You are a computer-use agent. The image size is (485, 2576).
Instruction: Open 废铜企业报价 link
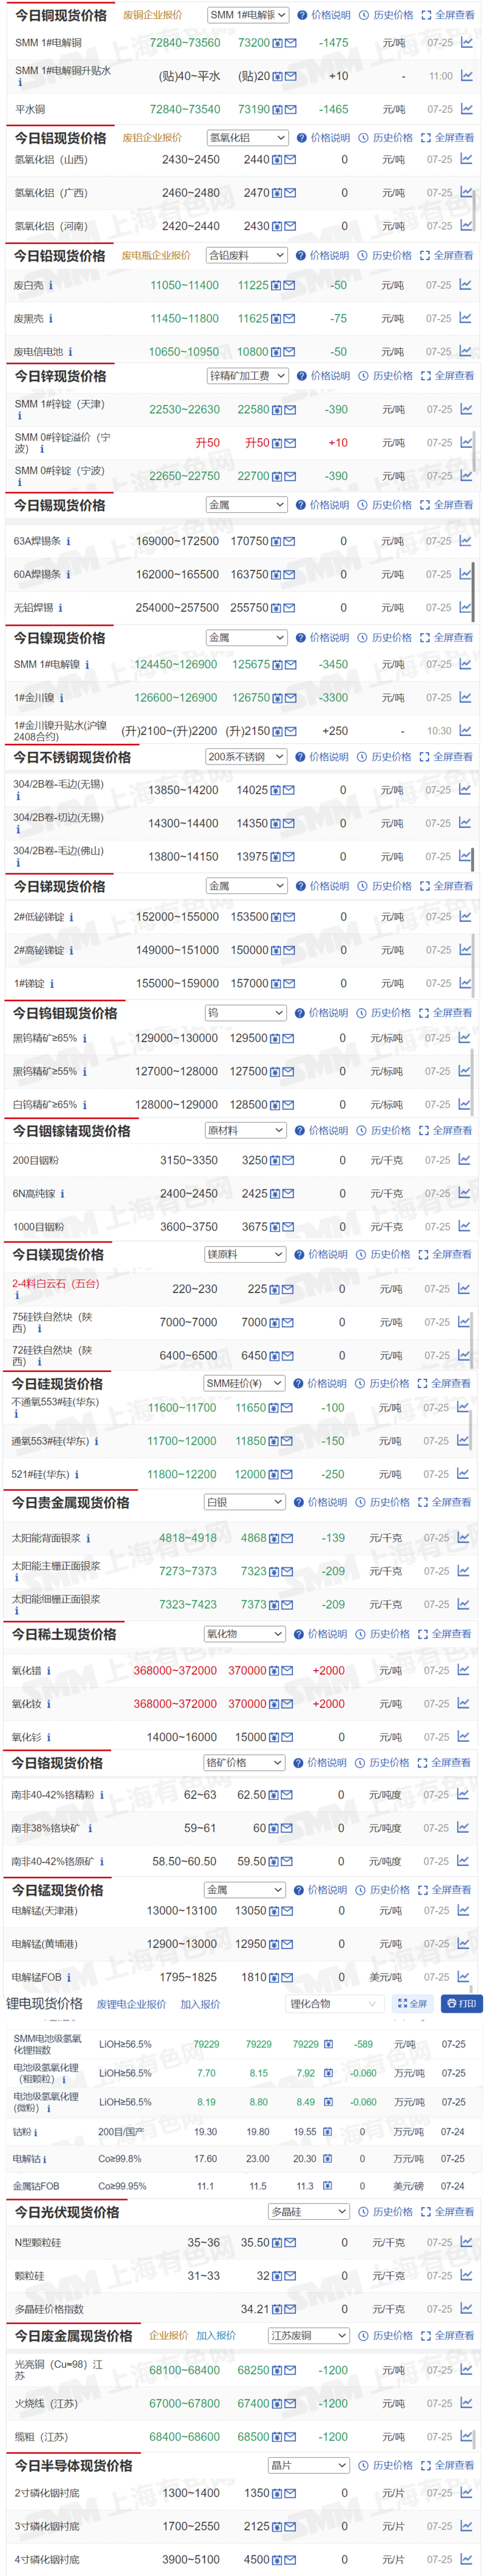coord(153,15)
